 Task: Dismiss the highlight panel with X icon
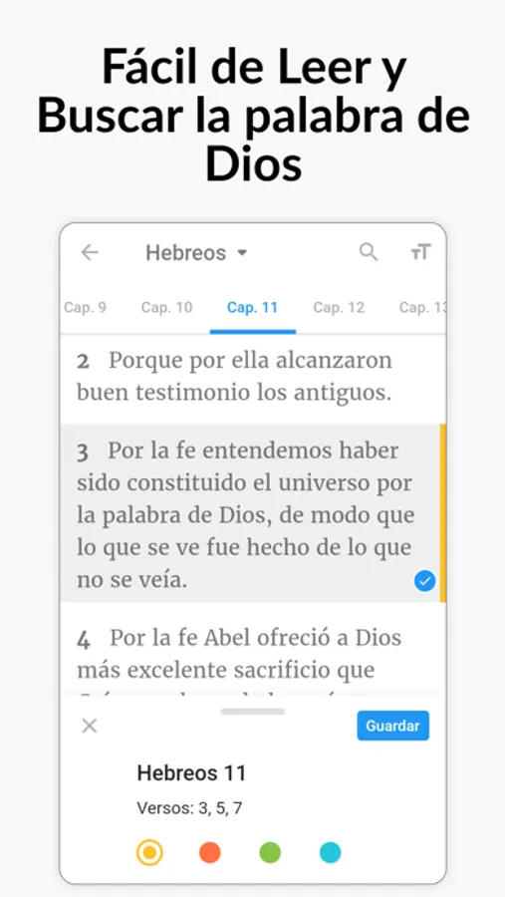tap(90, 726)
